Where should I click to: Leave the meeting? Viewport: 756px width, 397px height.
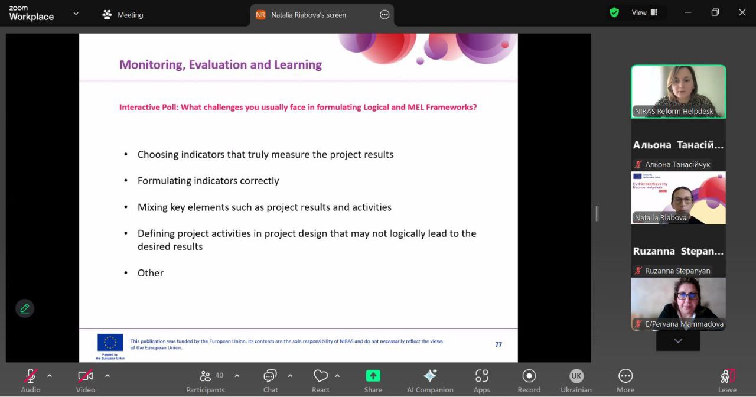pyautogui.click(x=727, y=380)
